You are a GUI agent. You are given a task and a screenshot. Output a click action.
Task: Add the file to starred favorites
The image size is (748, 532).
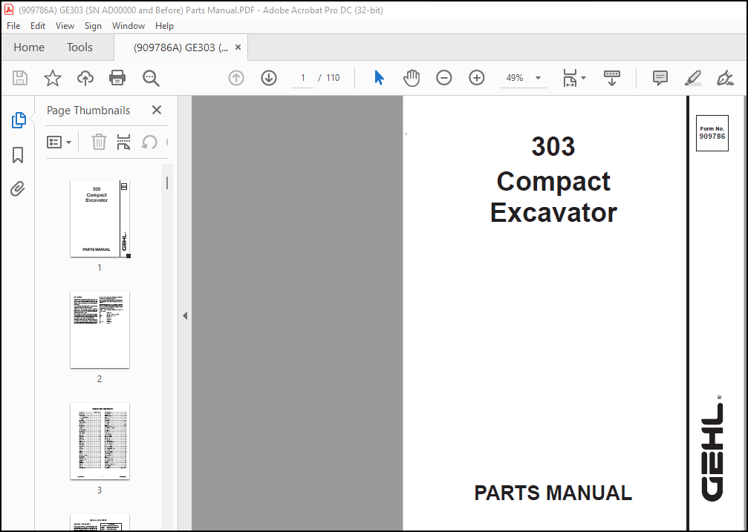(x=53, y=78)
